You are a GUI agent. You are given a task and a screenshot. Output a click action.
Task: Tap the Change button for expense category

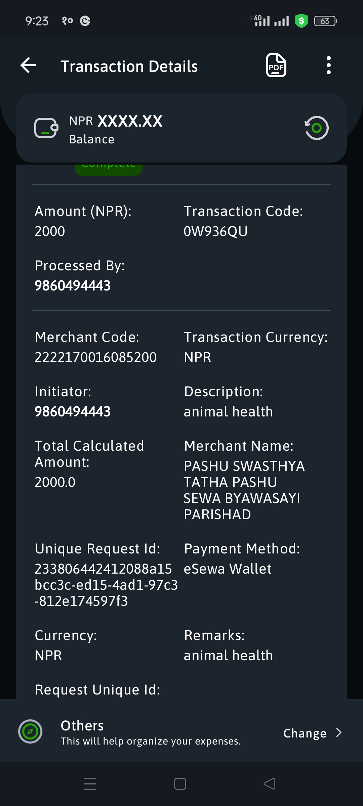point(305,733)
